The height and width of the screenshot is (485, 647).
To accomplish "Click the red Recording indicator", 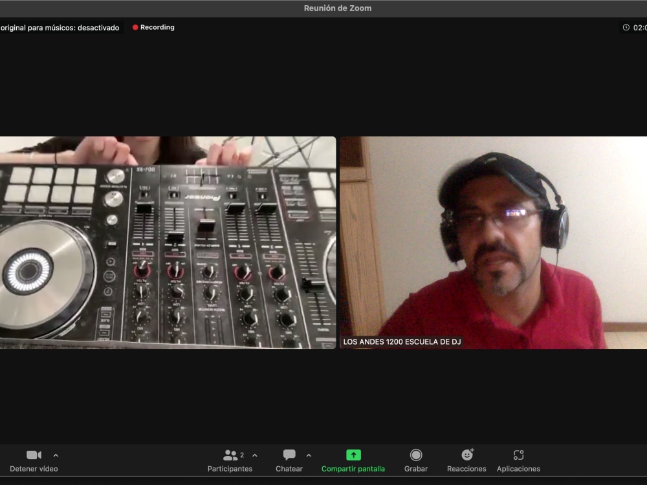I will click(153, 27).
